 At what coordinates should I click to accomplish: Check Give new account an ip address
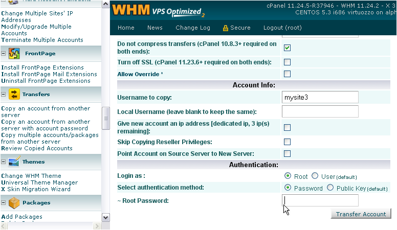[287, 127]
